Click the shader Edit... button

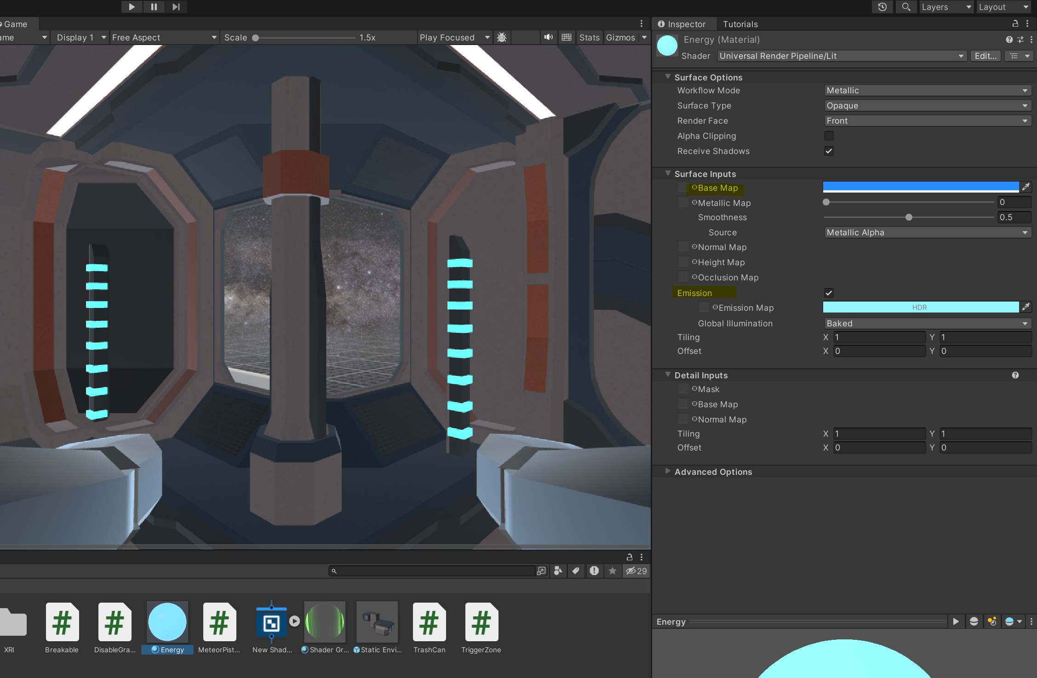click(985, 56)
